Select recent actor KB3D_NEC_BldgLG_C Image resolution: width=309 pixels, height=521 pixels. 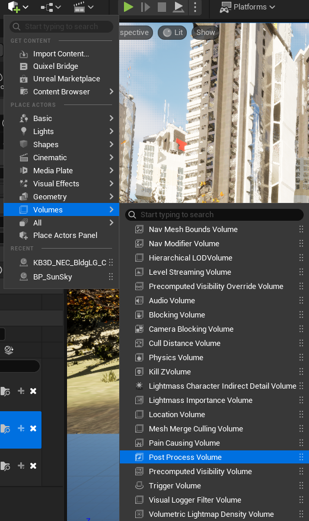pyautogui.click(x=62, y=262)
